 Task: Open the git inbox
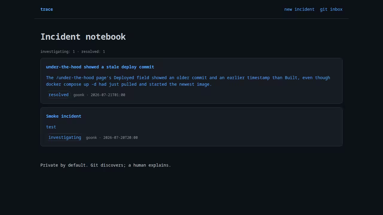[331, 9]
